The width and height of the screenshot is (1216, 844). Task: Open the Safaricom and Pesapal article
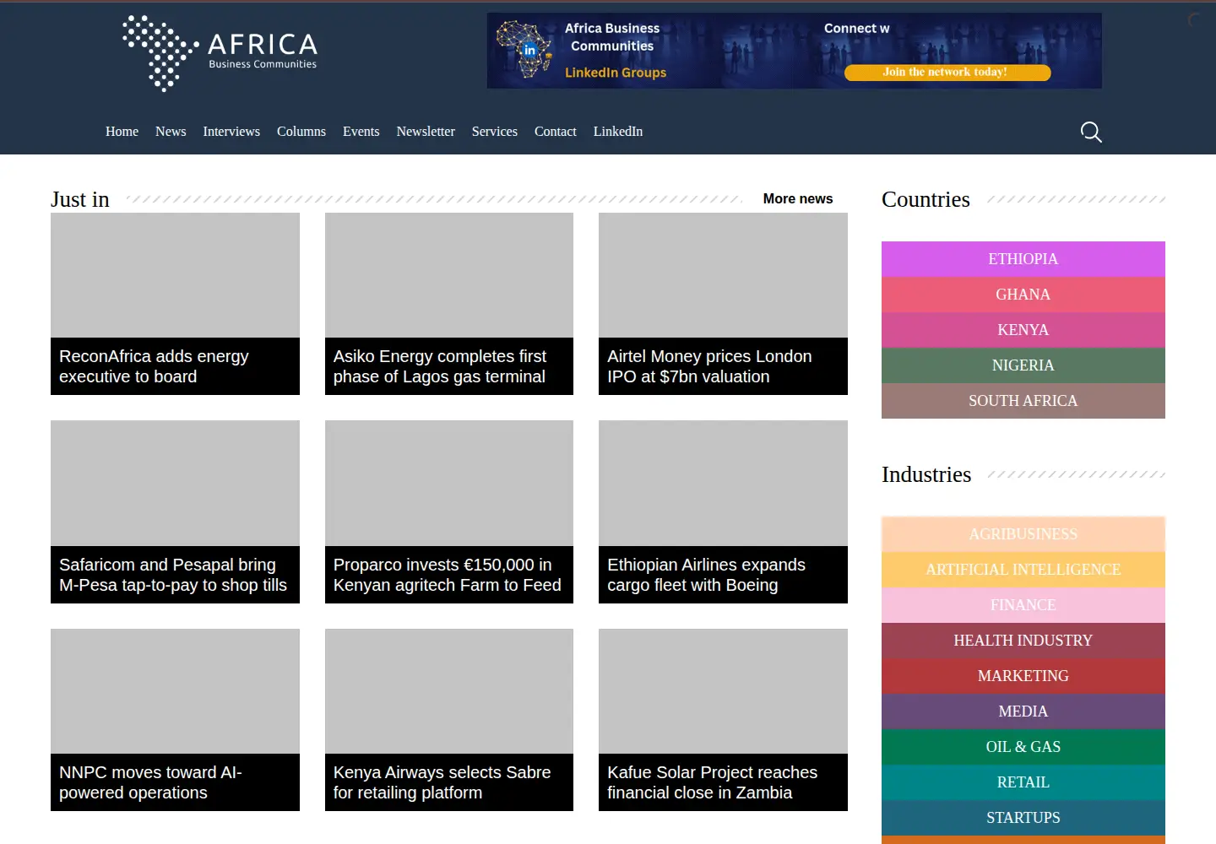175,575
